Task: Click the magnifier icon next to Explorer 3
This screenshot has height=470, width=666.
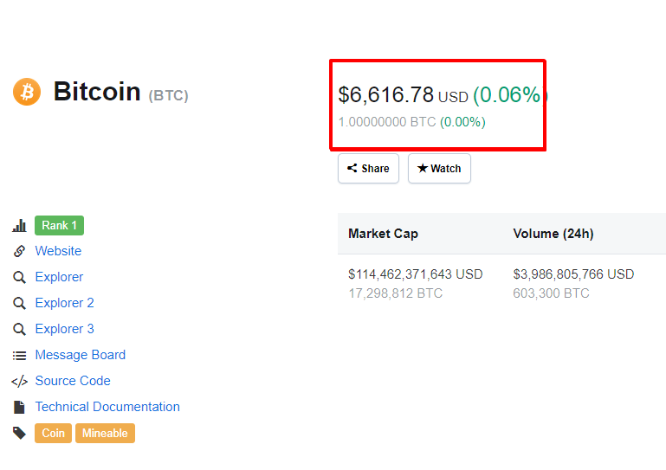Action: [x=19, y=329]
